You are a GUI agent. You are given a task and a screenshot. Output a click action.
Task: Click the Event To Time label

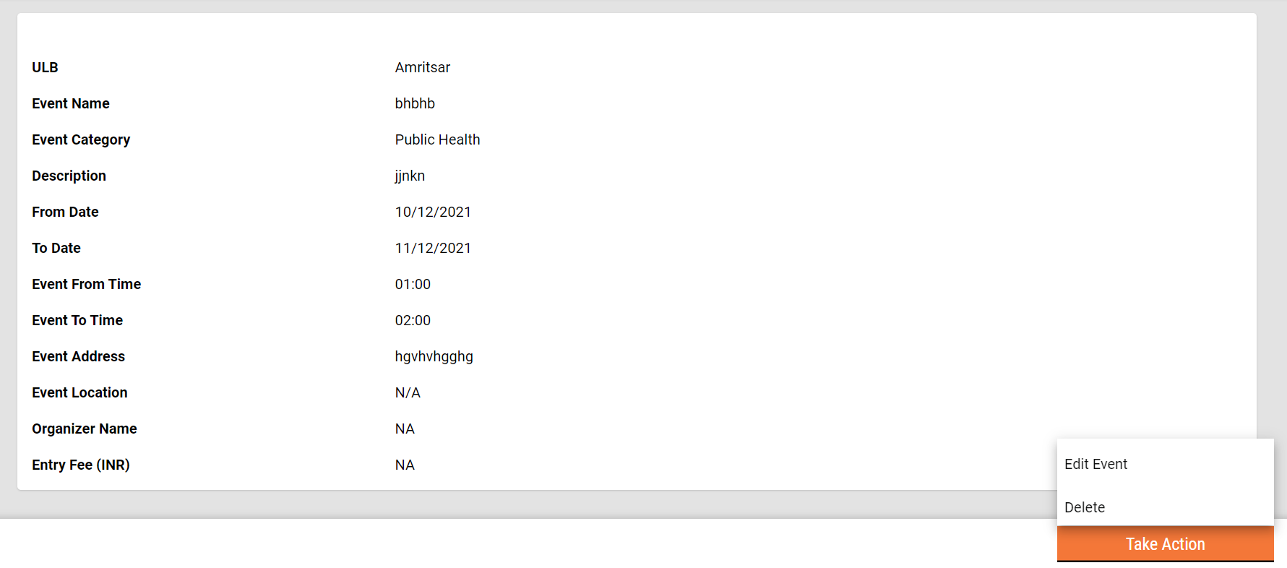[77, 320]
